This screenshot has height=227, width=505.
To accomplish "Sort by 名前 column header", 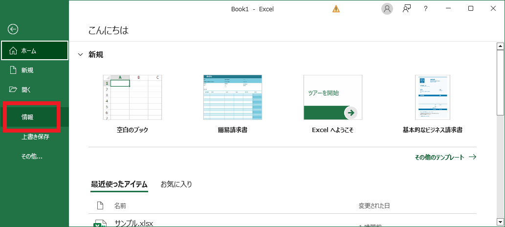I will click(120, 205).
